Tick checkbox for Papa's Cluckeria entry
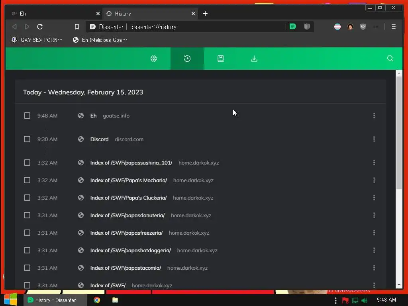The width and height of the screenshot is (408, 306). (x=27, y=198)
